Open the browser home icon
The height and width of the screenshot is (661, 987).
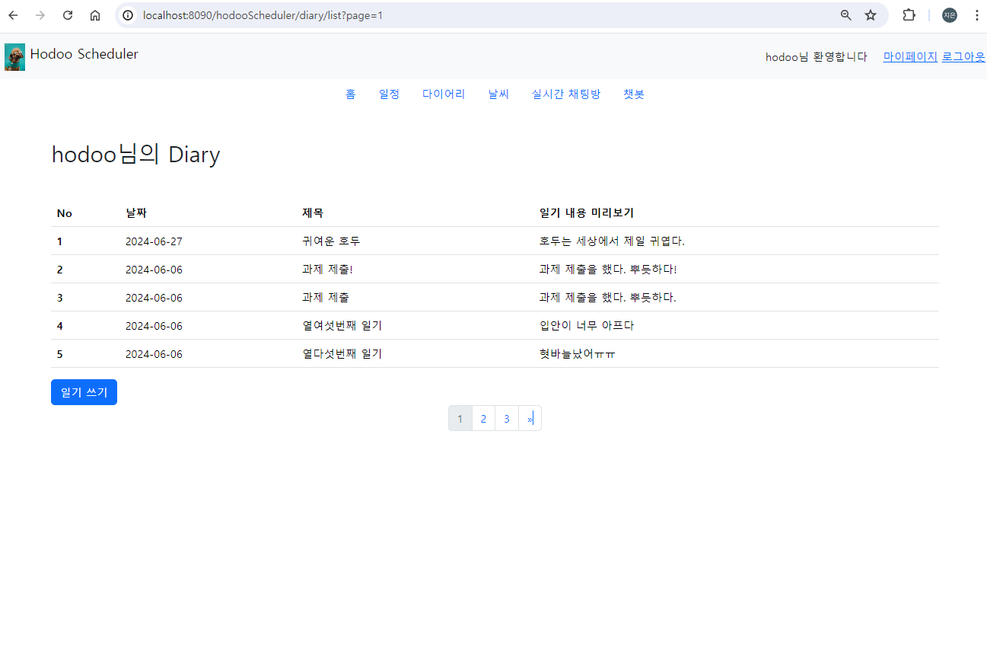coord(95,15)
